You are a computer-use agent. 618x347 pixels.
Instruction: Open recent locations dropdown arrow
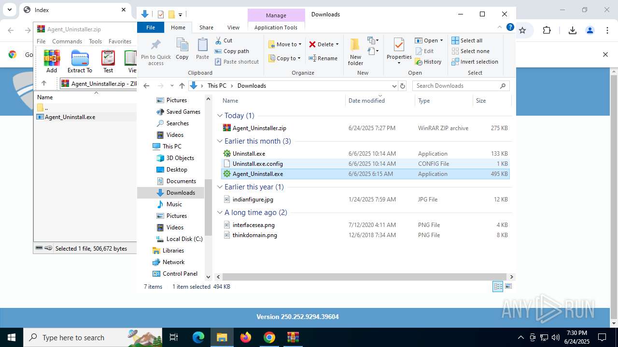pyautogui.click(x=171, y=86)
